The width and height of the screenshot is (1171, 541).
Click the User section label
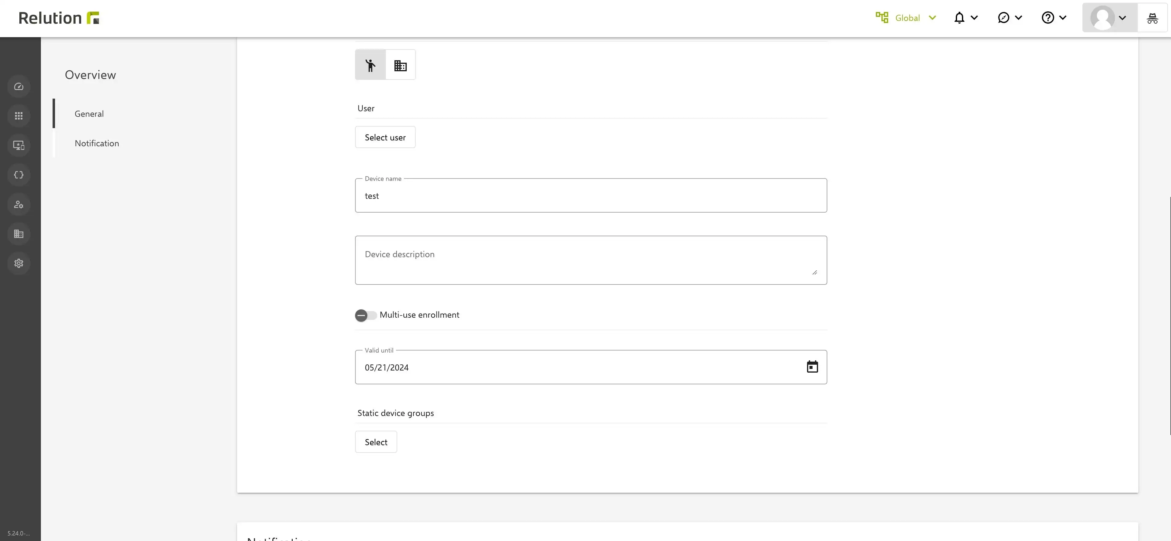point(366,108)
